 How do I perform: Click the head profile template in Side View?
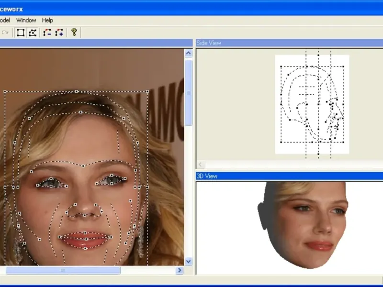pos(312,104)
